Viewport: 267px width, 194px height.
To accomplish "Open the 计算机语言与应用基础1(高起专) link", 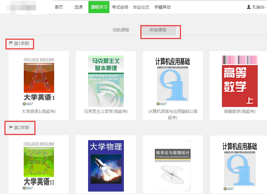I will click(173, 114).
